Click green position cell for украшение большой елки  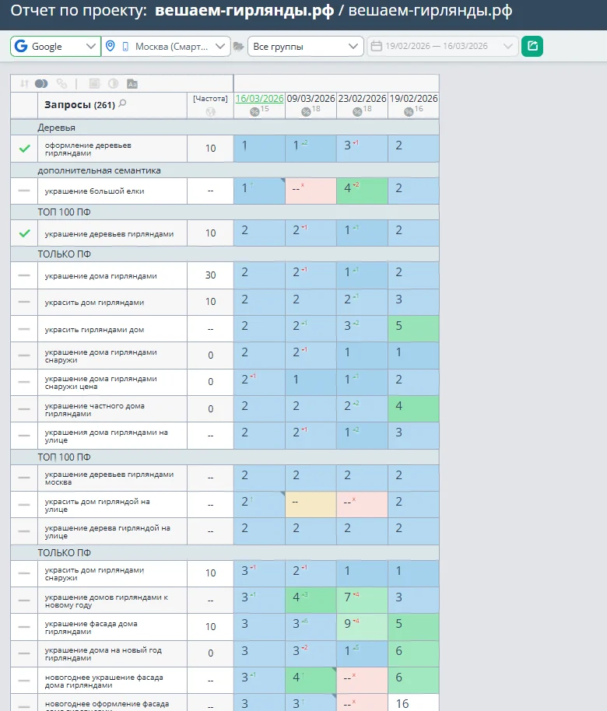362,191
